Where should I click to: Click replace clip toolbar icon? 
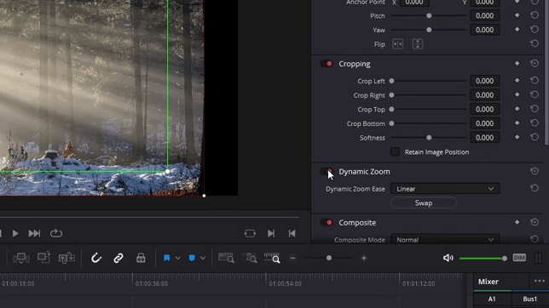point(66,258)
